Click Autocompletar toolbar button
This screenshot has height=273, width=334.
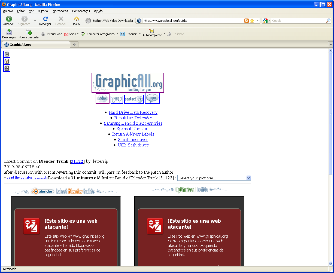[x=152, y=33]
